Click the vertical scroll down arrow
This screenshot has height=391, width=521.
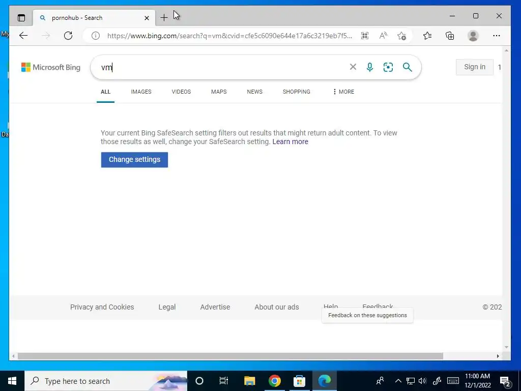coord(506,347)
